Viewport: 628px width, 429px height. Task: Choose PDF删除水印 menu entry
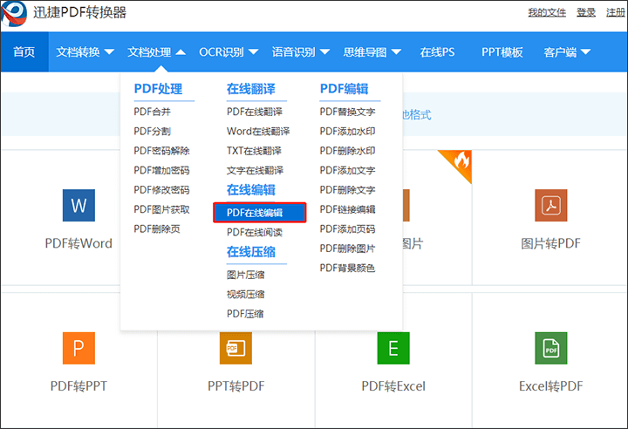click(348, 151)
